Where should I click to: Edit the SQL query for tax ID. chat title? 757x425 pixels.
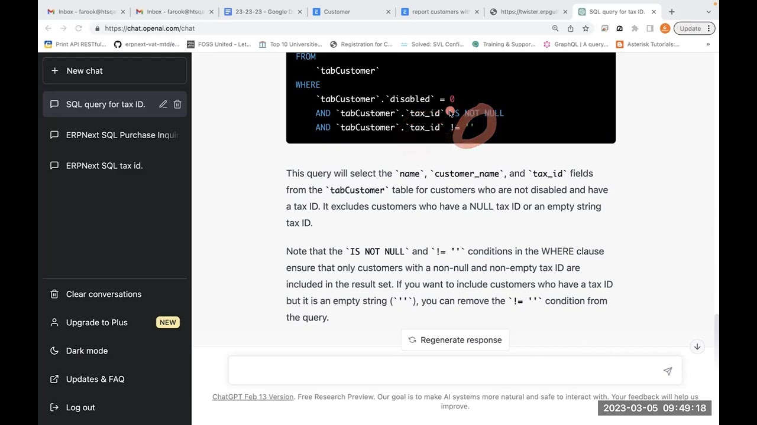(x=163, y=104)
